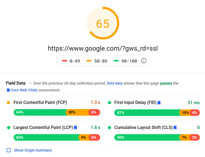Open the Core Web Vitals link
This screenshot has width=205, height=157.
tap(24, 90)
